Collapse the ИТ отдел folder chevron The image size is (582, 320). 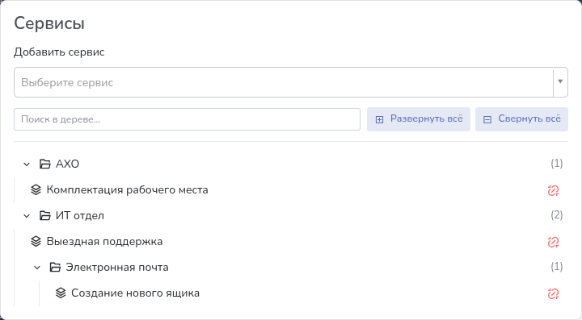[x=27, y=216]
